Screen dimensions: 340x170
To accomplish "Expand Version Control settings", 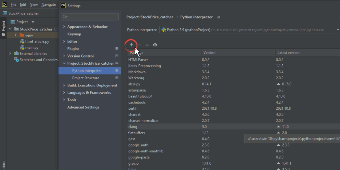I will (64, 56).
